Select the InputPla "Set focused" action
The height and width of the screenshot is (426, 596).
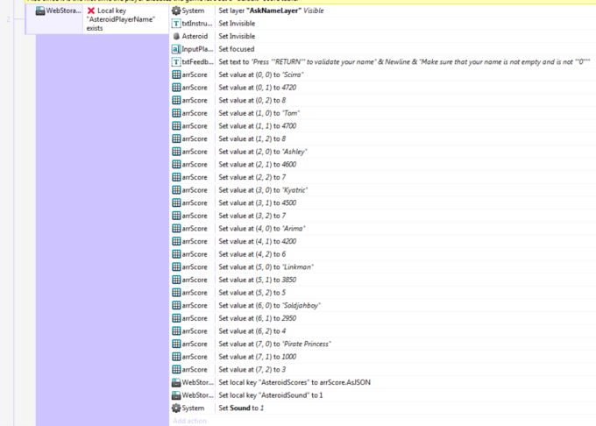pos(238,49)
